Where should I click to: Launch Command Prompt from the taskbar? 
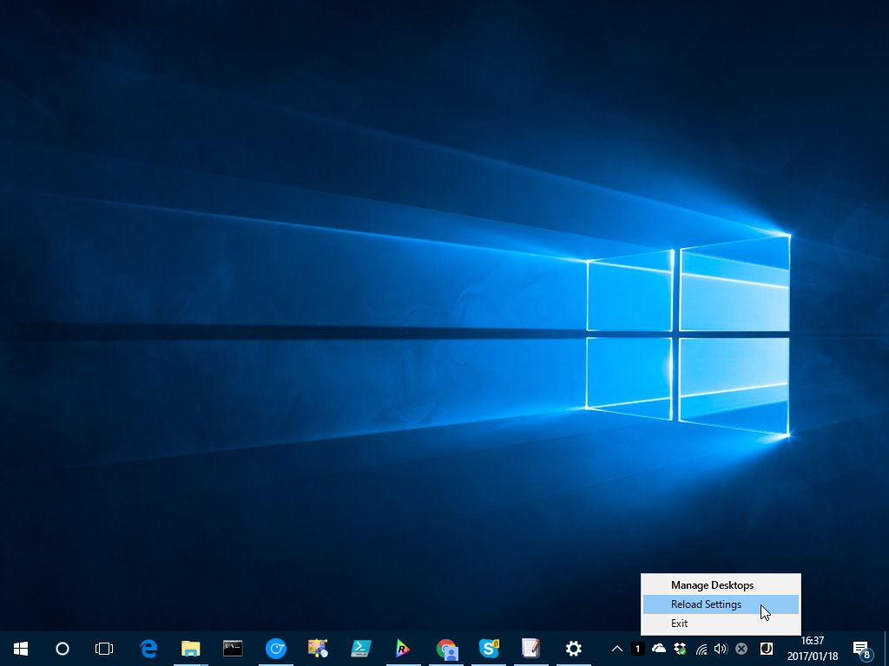[x=233, y=648]
